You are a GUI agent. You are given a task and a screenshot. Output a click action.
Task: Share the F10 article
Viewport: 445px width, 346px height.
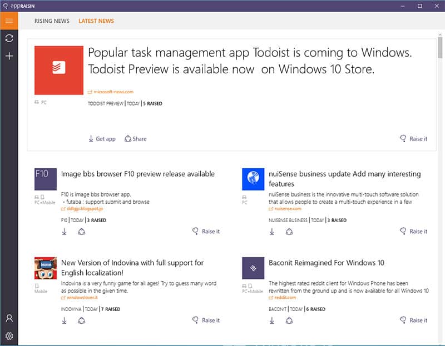82,232
